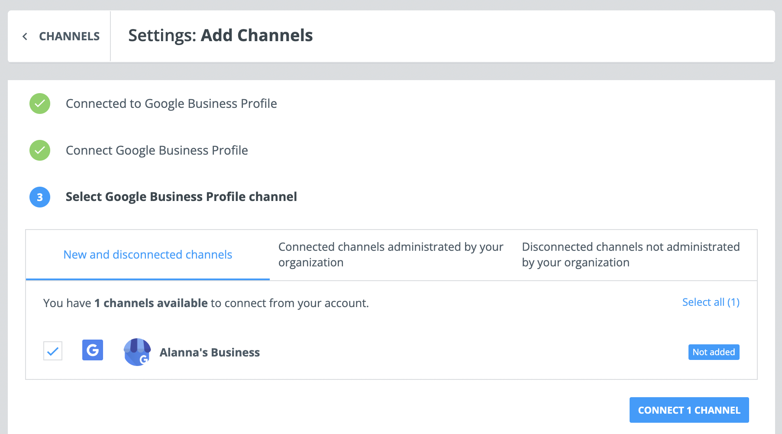Click the 'Settings: Add Channels' page title

click(220, 36)
